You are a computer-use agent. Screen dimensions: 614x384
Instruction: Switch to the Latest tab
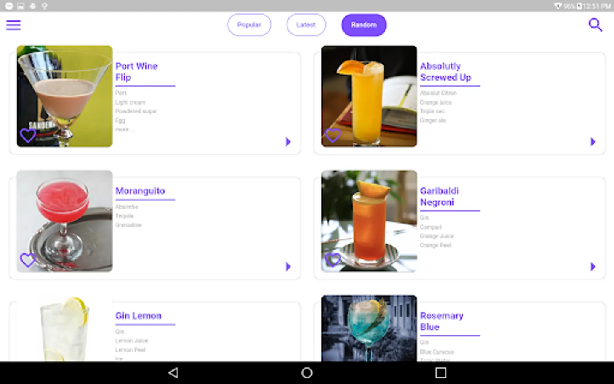pyautogui.click(x=306, y=25)
